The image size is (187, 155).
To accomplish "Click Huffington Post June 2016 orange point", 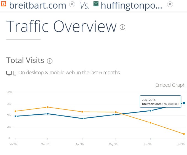I will pos(150,123).
